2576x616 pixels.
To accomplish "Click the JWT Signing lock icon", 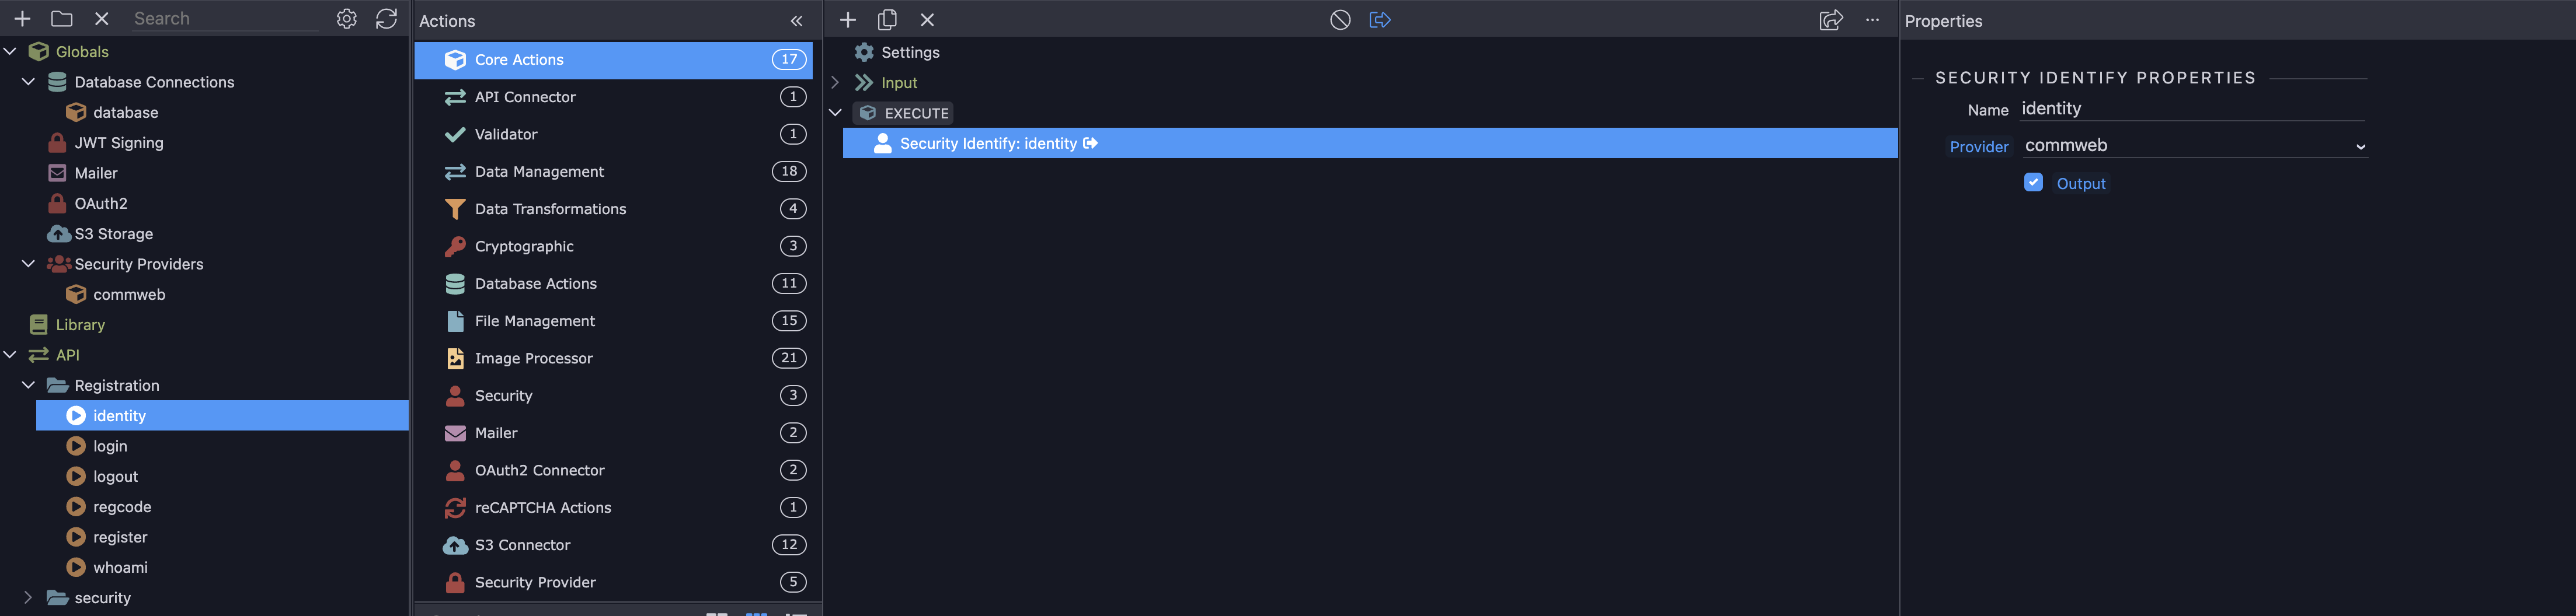I will pos(57,143).
